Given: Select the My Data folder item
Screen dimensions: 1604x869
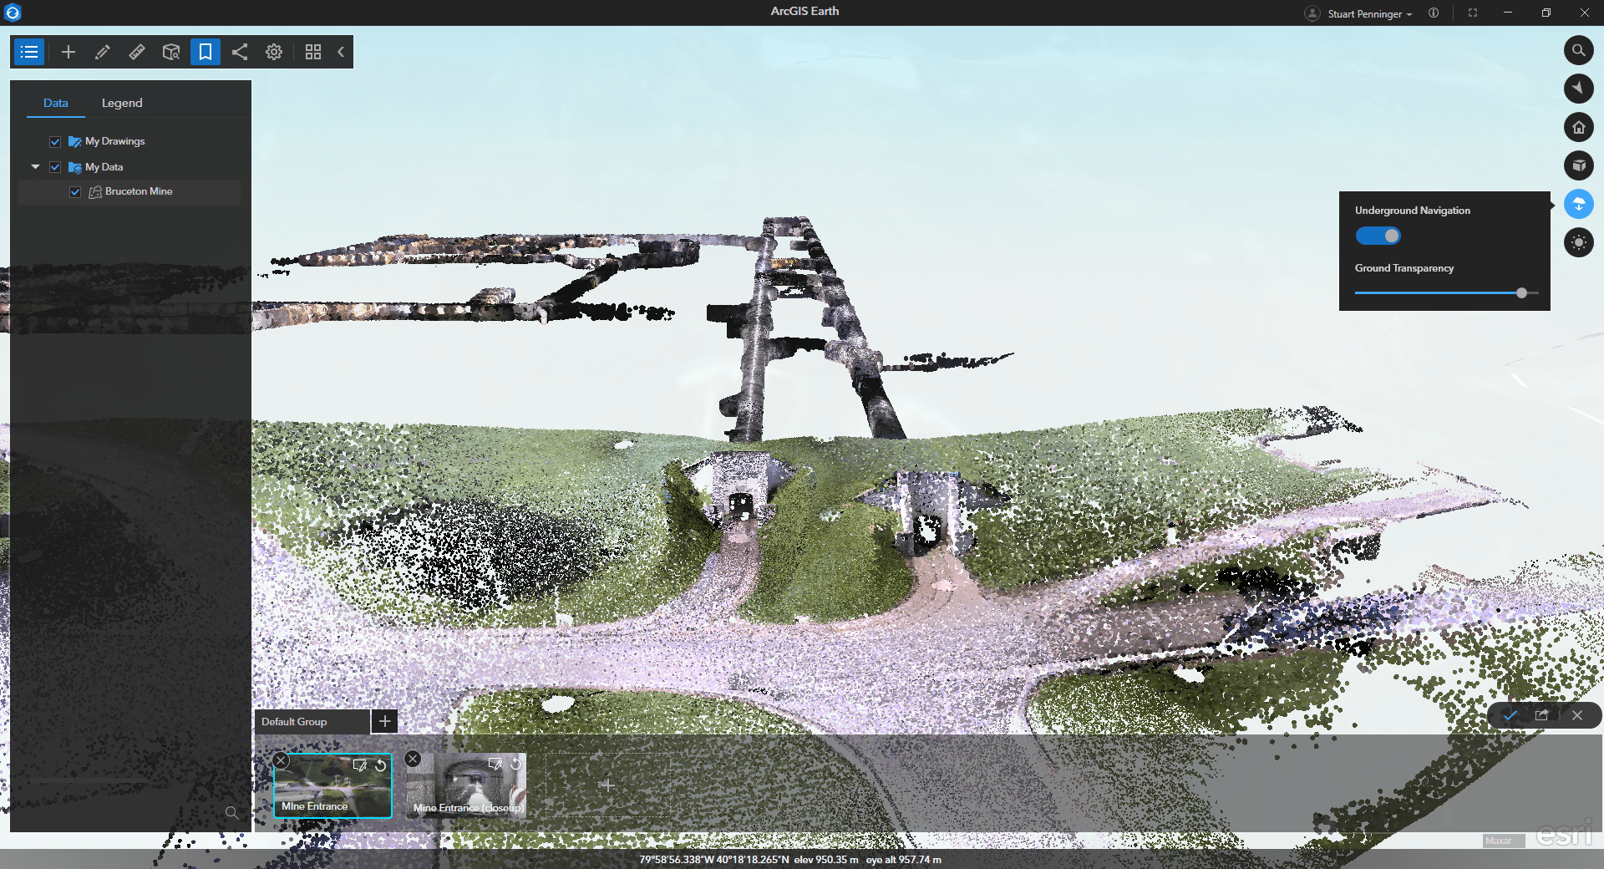Looking at the screenshot, I should (104, 167).
